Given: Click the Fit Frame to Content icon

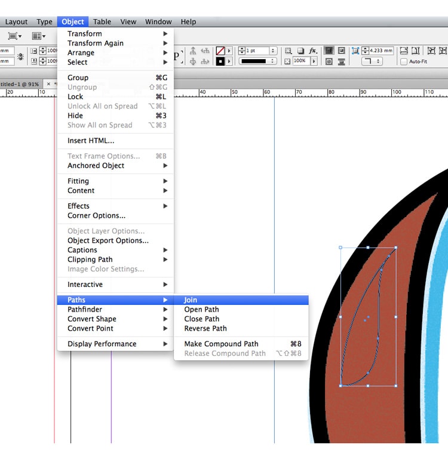Looking at the screenshot, I should coord(443,51).
